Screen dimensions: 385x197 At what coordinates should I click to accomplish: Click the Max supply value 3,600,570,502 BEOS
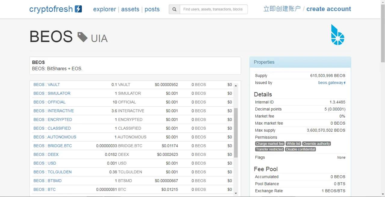pyautogui.click(x=326, y=130)
